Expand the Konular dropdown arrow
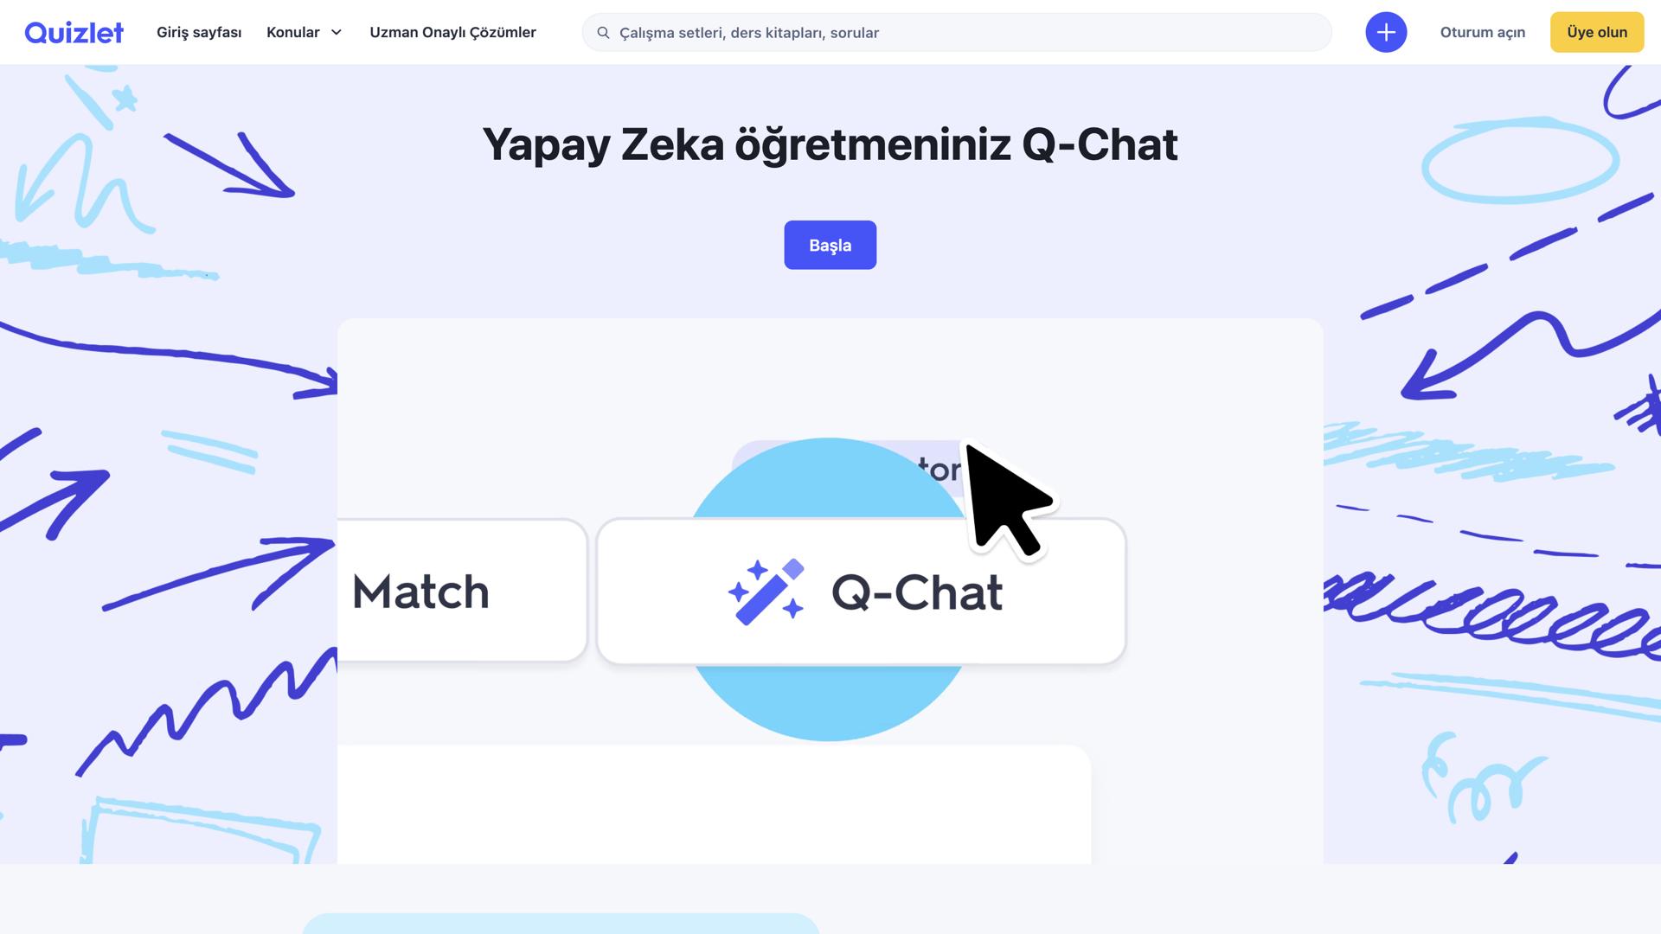The image size is (1661, 934). coord(337,32)
